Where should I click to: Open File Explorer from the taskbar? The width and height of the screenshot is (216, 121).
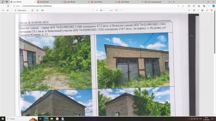tap(52, 119)
